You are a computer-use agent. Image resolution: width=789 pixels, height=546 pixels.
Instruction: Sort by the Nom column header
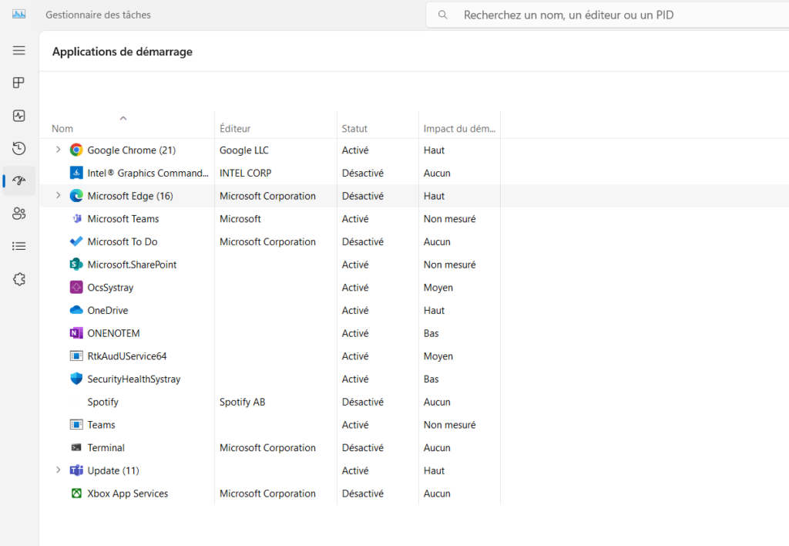pyautogui.click(x=63, y=129)
